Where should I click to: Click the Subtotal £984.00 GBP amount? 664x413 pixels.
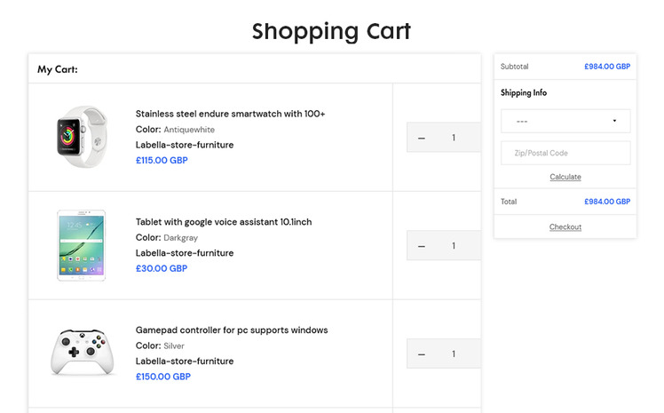coord(607,67)
